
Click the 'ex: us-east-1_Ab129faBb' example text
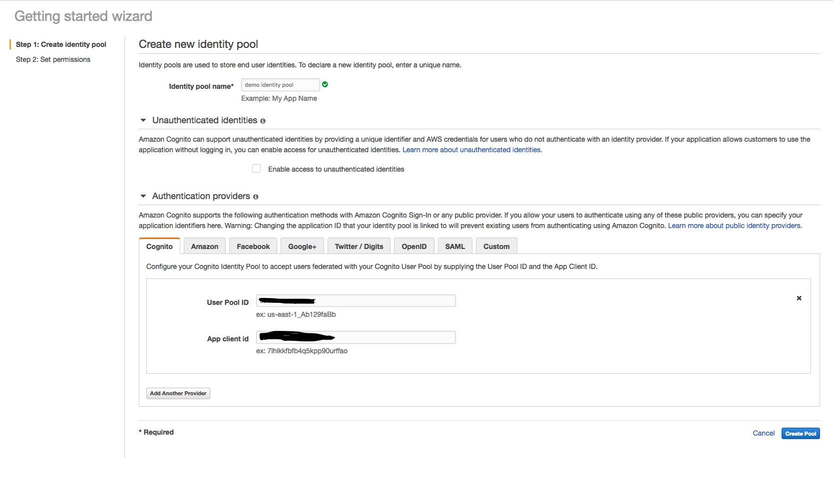click(296, 314)
